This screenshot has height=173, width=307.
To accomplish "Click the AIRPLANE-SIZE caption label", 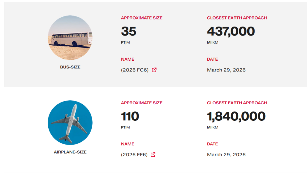I will pos(70,152).
